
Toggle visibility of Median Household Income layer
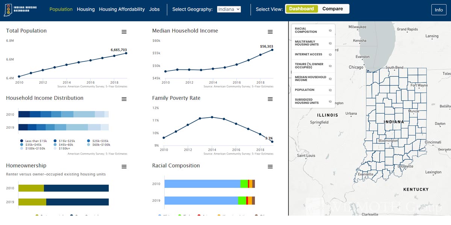coord(330,79)
